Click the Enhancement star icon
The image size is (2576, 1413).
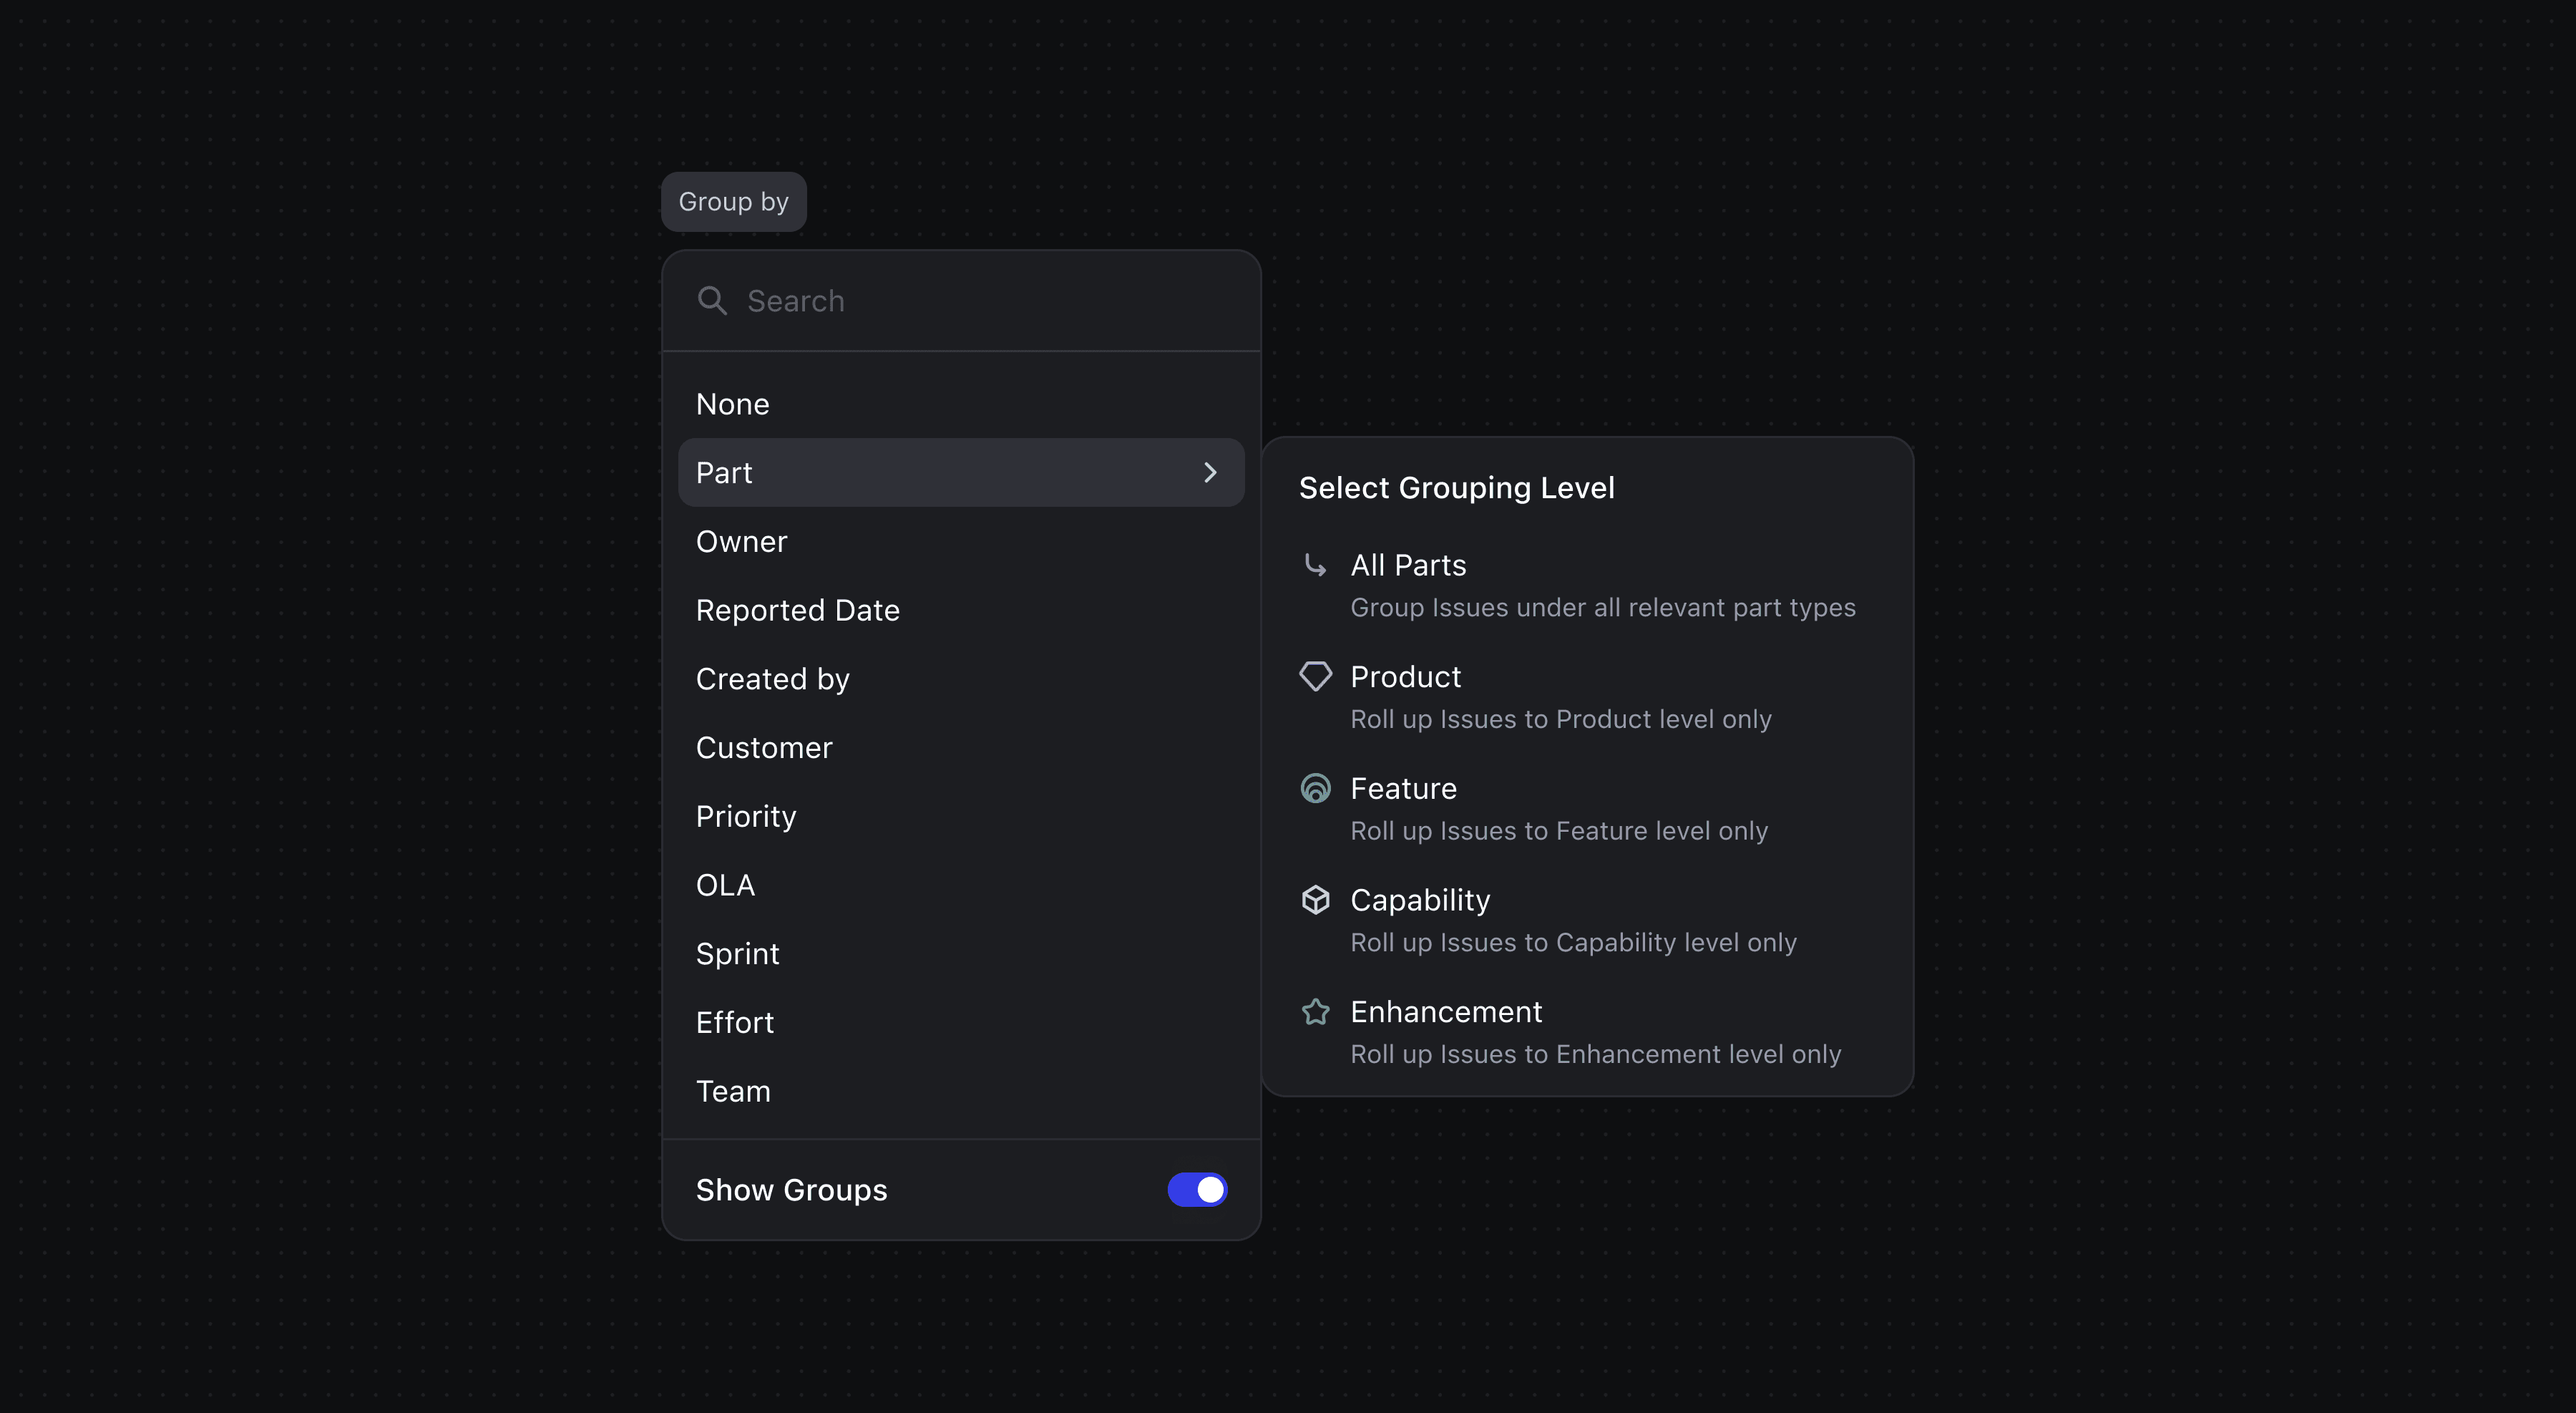(1315, 1012)
